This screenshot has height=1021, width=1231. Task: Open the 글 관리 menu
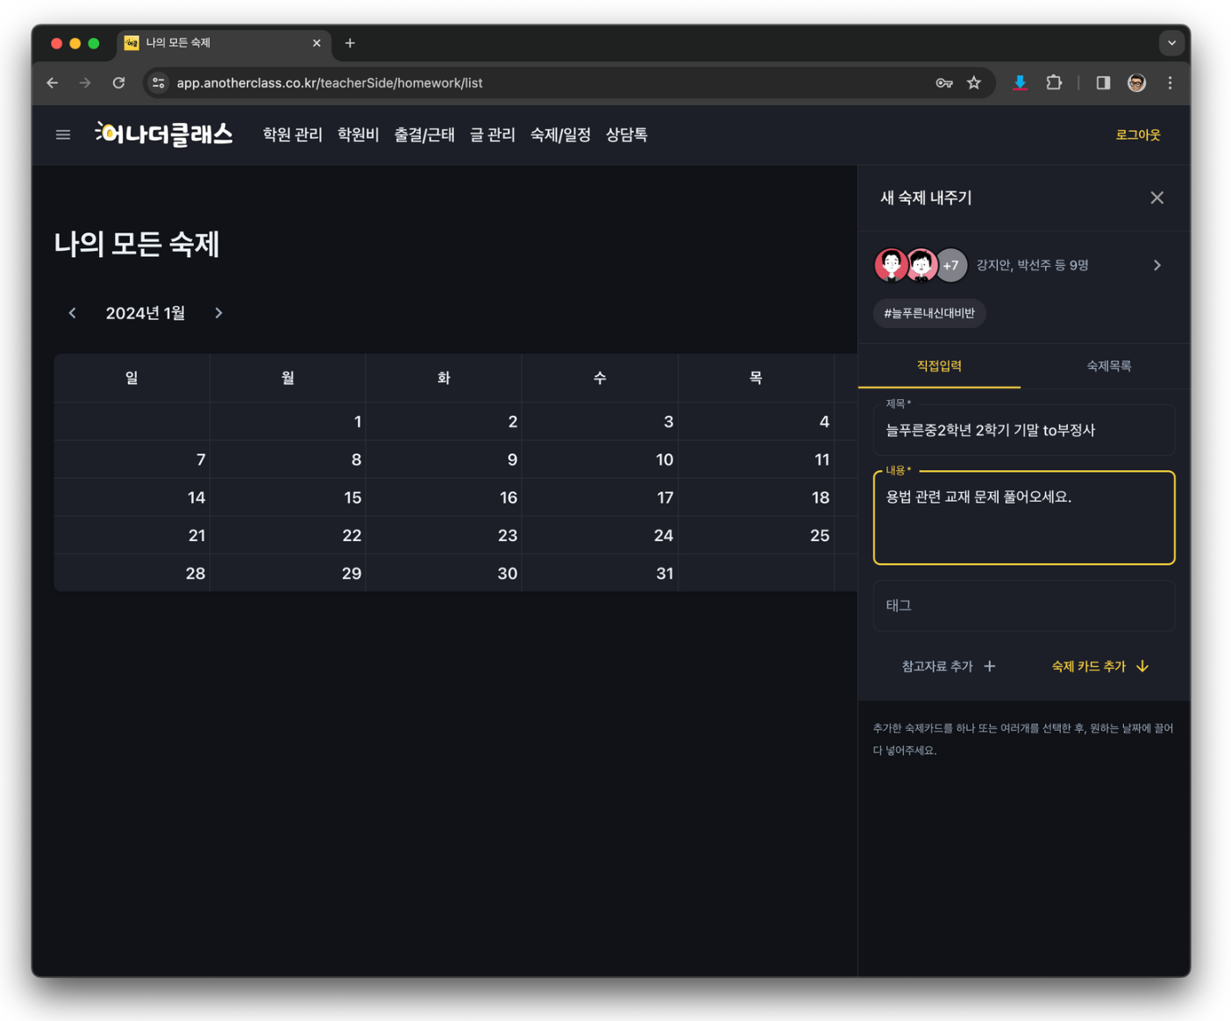click(493, 135)
